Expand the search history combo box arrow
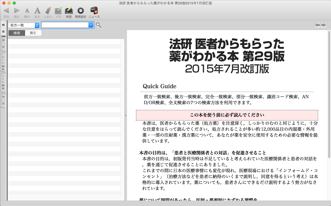 91,25
